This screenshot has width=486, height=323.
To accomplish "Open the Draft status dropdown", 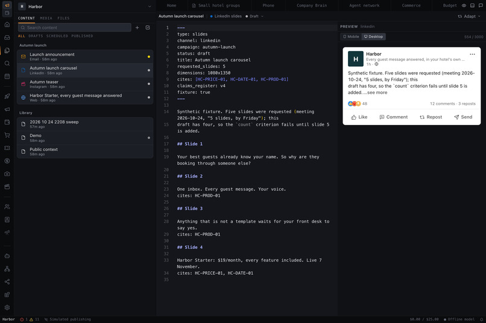I will [254, 16].
